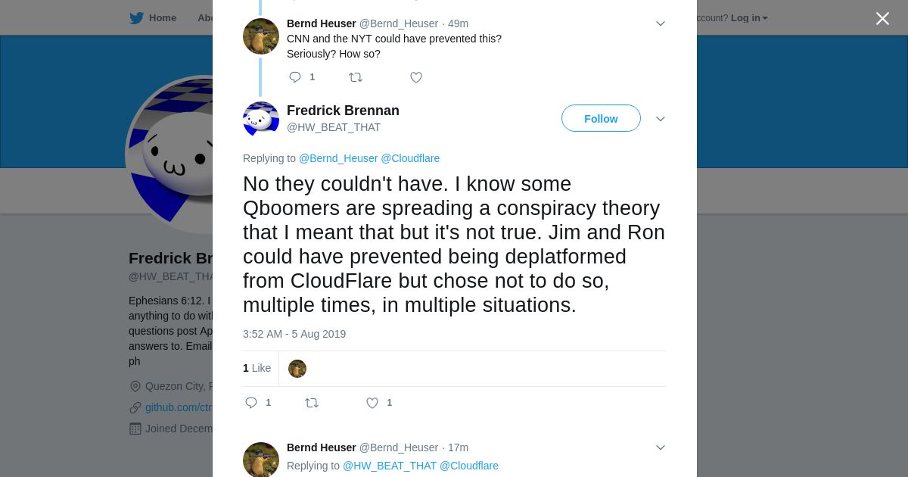
Task: Open the 1 Like count list
Action: [257, 368]
